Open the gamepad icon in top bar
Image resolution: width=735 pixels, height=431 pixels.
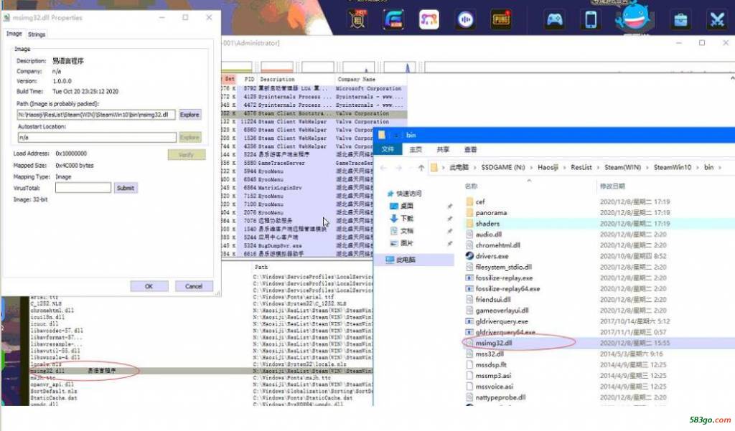click(x=555, y=19)
